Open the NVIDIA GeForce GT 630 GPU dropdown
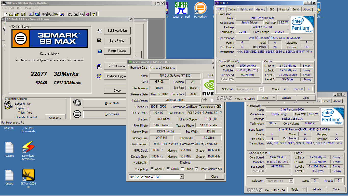 point(182,177)
